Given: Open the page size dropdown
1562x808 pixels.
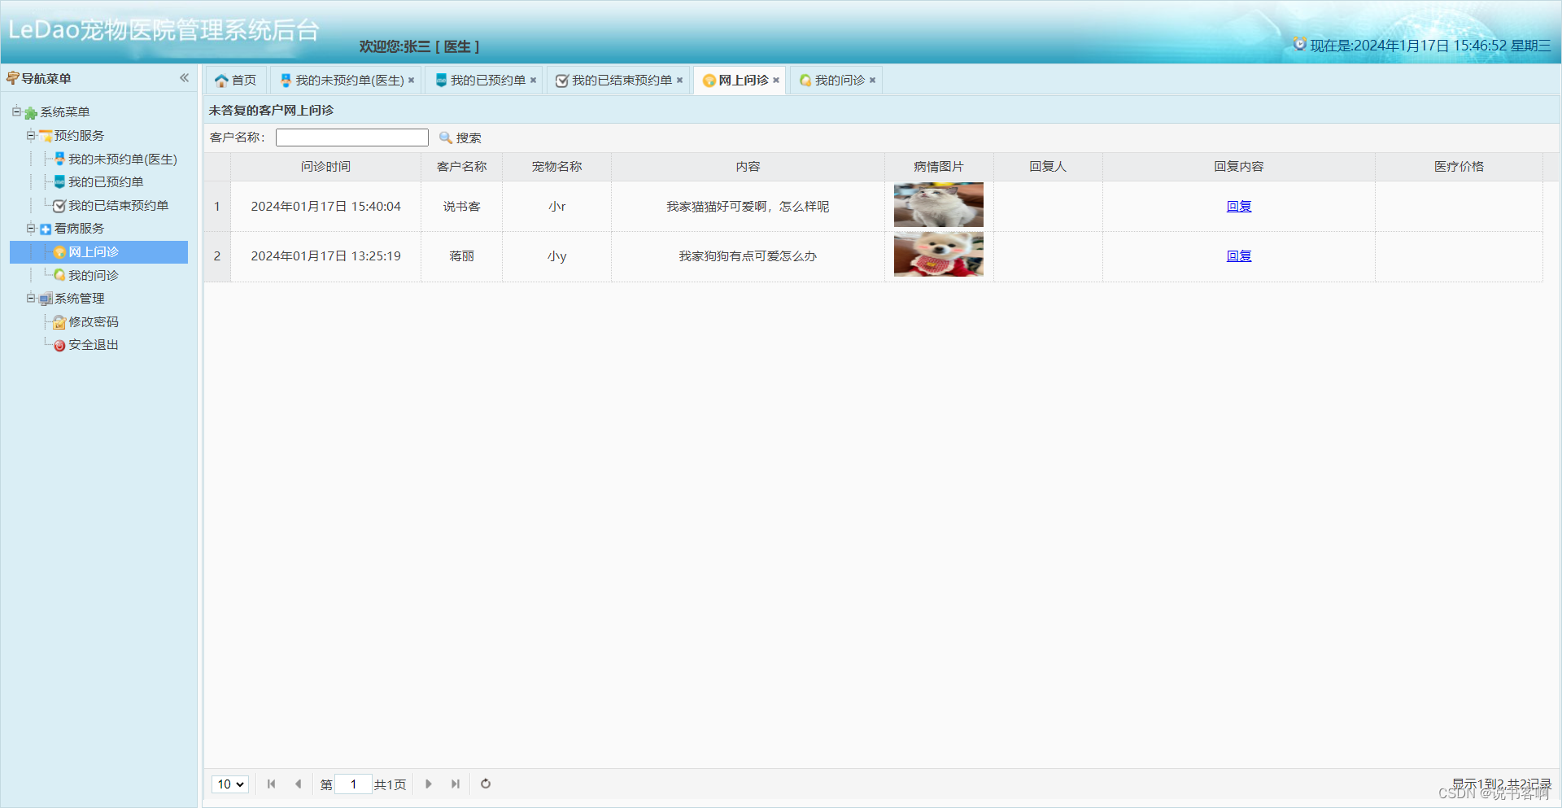Looking at the screenshot, I should tap(230, 784).
